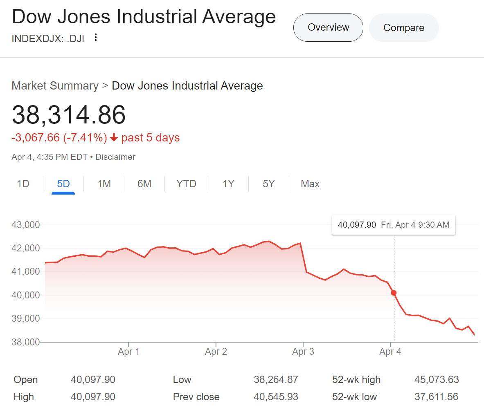This screenshot has height=410, width=484.
Task: Click the 38,314.86 index value
Action: point(69,114)
